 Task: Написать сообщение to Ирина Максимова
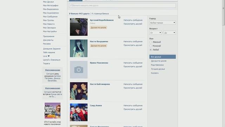(x=133, y=63)
